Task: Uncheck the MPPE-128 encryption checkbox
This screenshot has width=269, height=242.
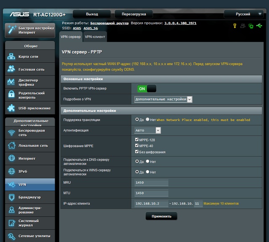Action: [137, 140]
